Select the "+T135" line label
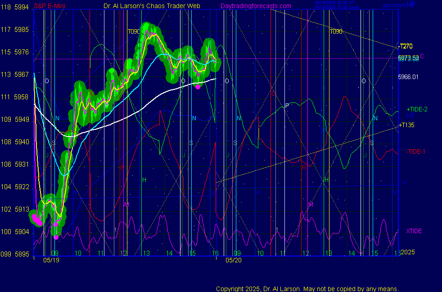This screenshot has height=292, width=442. tap(406, 125)
